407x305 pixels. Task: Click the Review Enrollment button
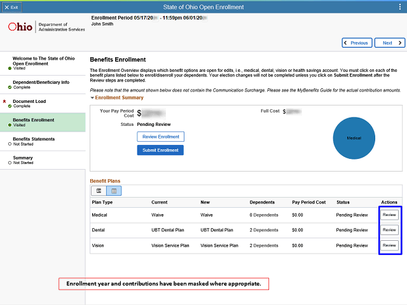pyautogui.click(x=161, y=137)
